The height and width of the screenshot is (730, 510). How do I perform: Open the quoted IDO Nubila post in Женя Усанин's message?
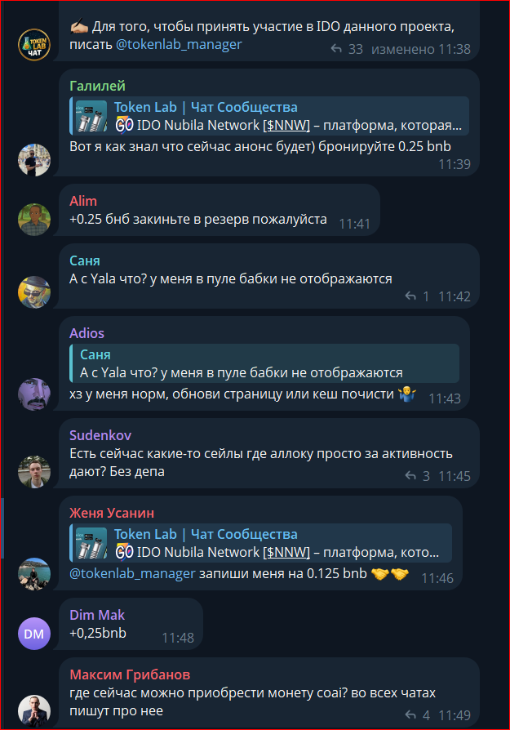[260, 543]
